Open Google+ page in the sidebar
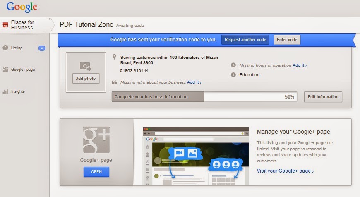 [23, 70]
